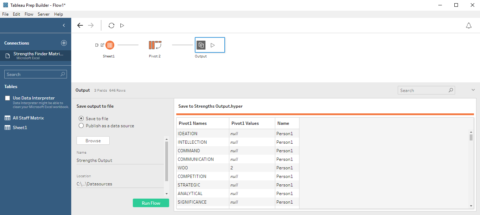The height and width of the screenshot is (215, 480).
Task: Click the magnifier in the Output search box
Action: click(451, 90)
